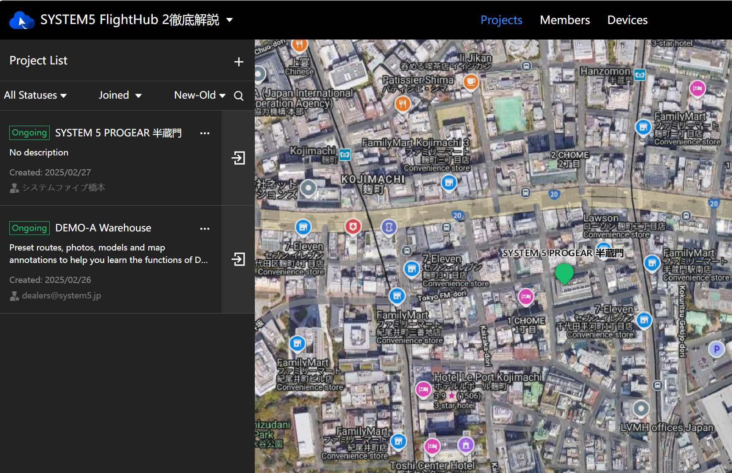Click the Project List heading
732x473 pixels.
tap(39, 60)
